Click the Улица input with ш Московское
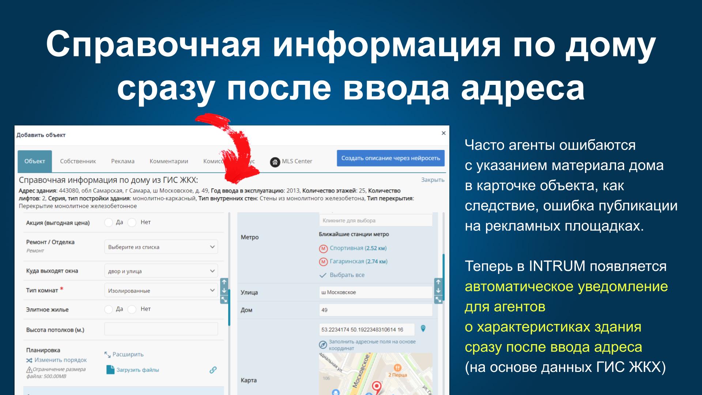Viewport: 702px width, 395px height. pos(376,292)
